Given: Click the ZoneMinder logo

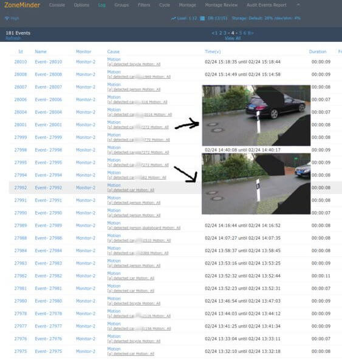Looking at the screenshot, I should pos(22,5).
